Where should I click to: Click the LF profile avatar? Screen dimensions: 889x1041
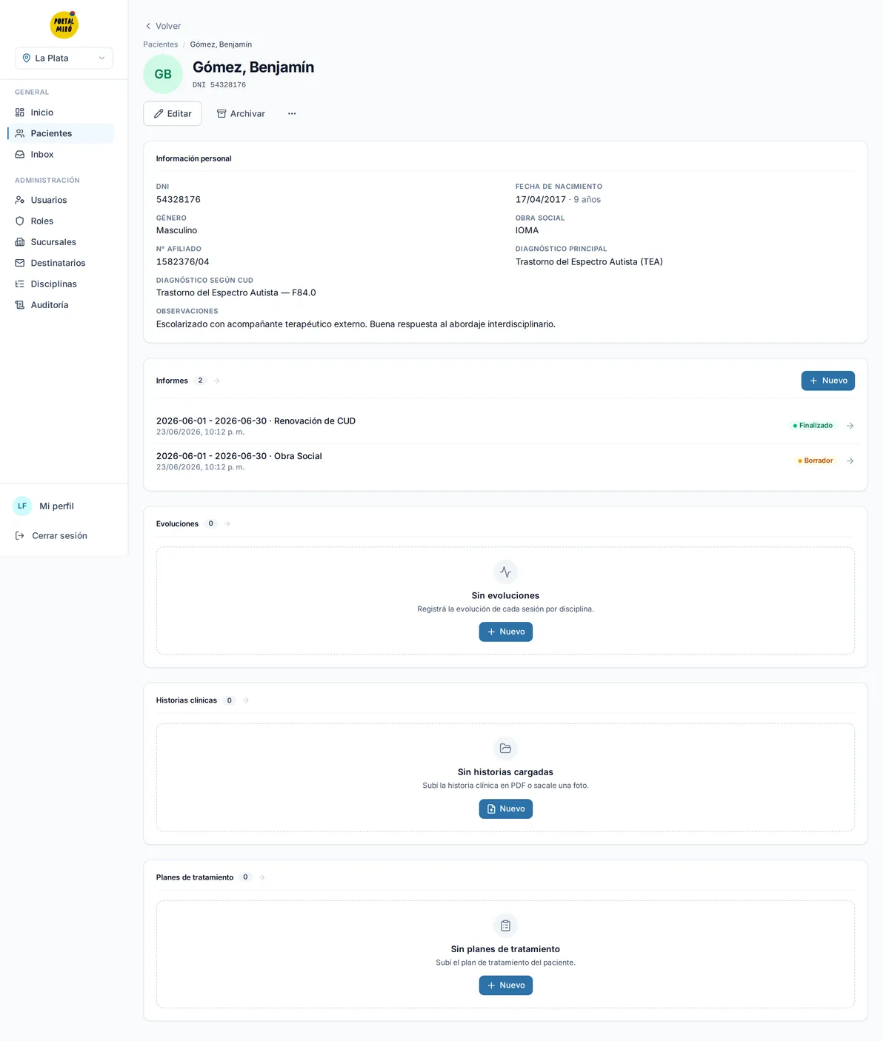[x=22, y=506]
